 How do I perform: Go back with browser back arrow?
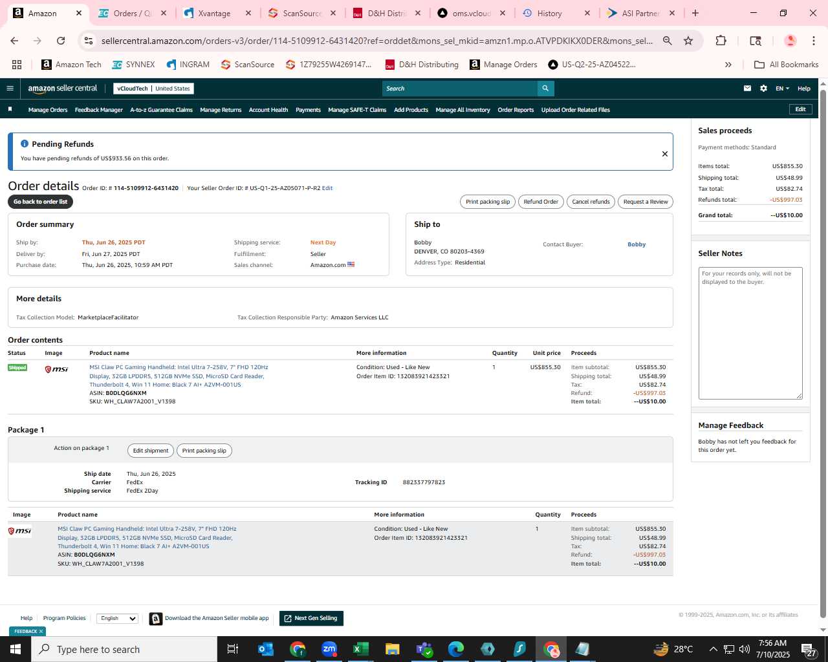pyautogui.click(x=14, y=41)
